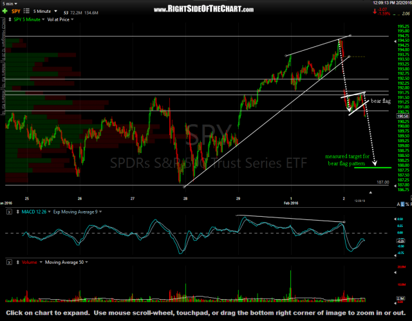Click the 26 date label on time axis
Image resolution: width=412 pixels, height=321 pixels.
click(80, 198)
